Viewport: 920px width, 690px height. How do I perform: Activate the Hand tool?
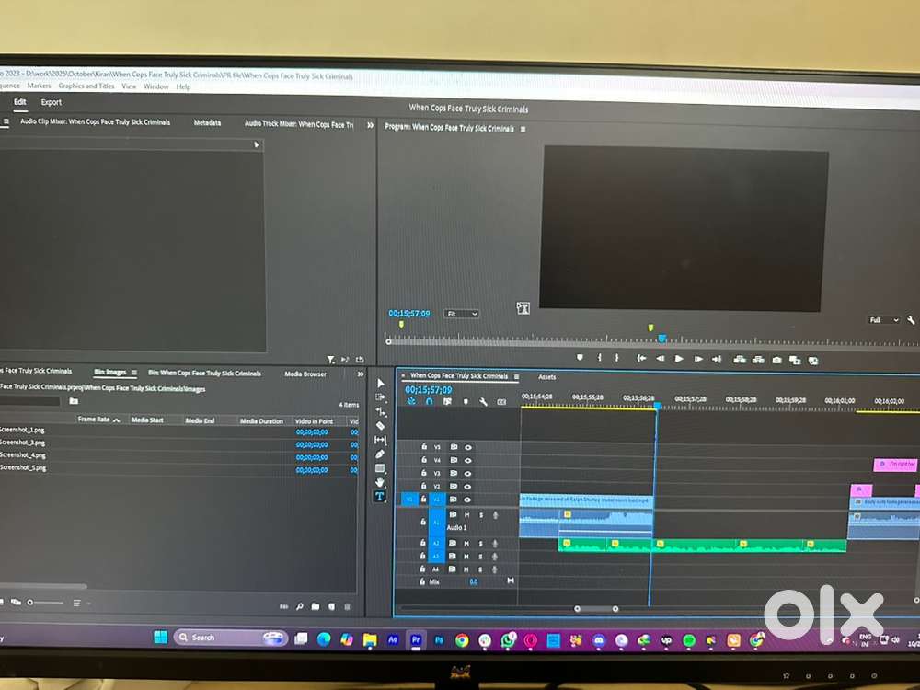coord(381,482)
